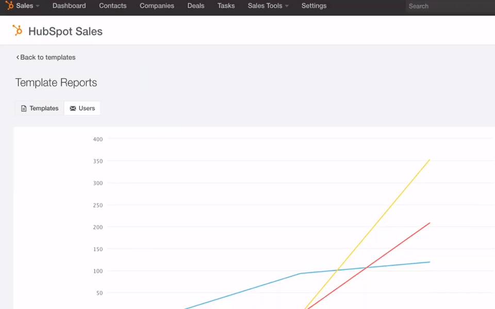Click the 50 y-axis label
The width and height of the screenshot is (495, 309).
[x=100, y=293]
